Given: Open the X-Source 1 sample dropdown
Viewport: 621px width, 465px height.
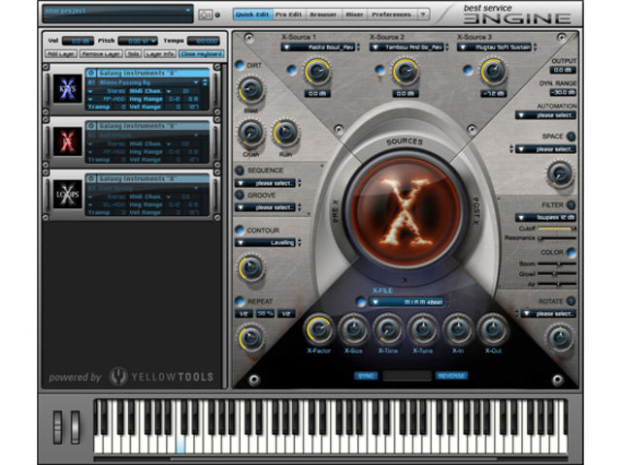Looking at the screenshot, I should click(318, 47).
